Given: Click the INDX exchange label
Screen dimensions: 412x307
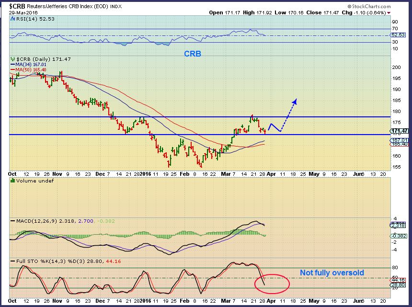Looking at the screenshot, I should click(x=116, y=7).
